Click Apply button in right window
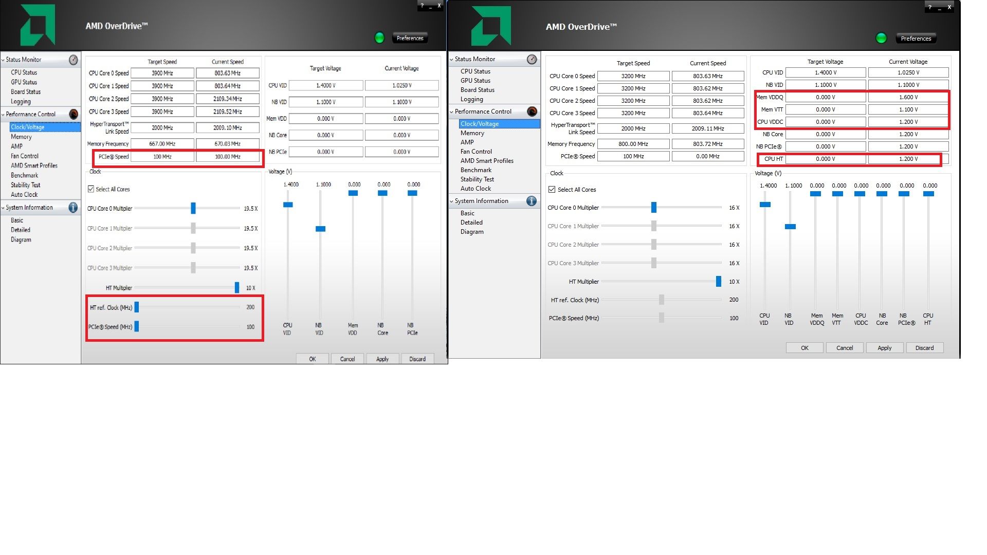987x555 pixels. pyautogui.click(x=884, y=348)
